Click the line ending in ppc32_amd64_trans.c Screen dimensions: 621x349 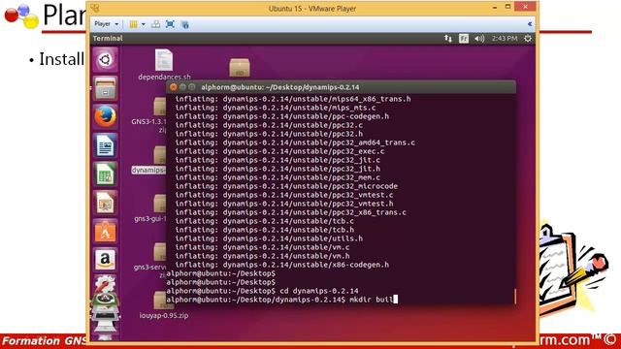[x=295, y=143]
